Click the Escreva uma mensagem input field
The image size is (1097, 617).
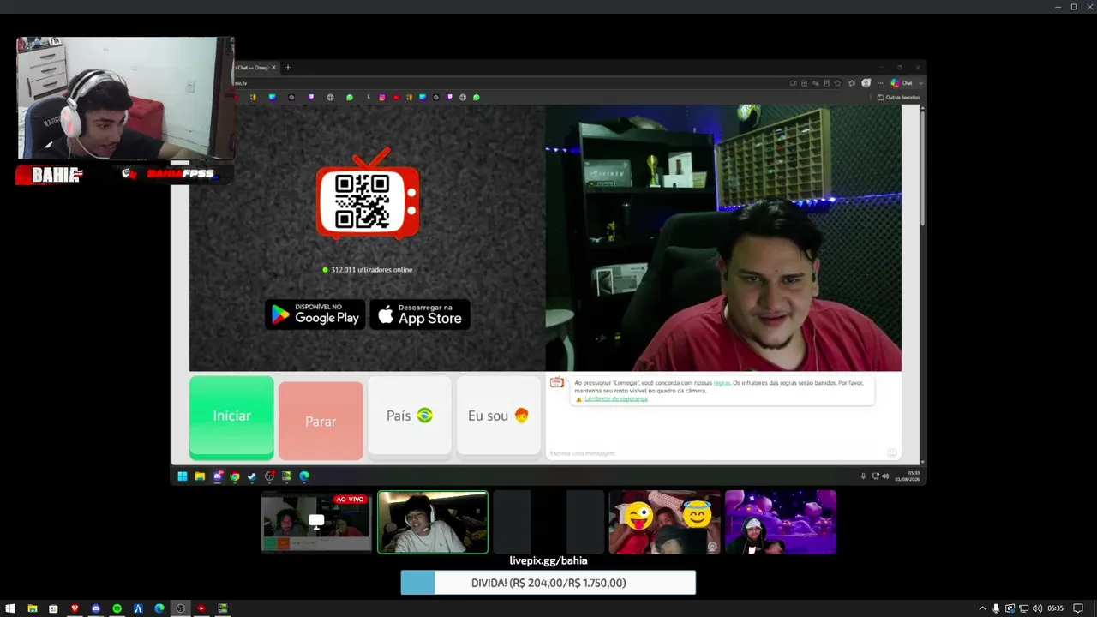point(716,453)
